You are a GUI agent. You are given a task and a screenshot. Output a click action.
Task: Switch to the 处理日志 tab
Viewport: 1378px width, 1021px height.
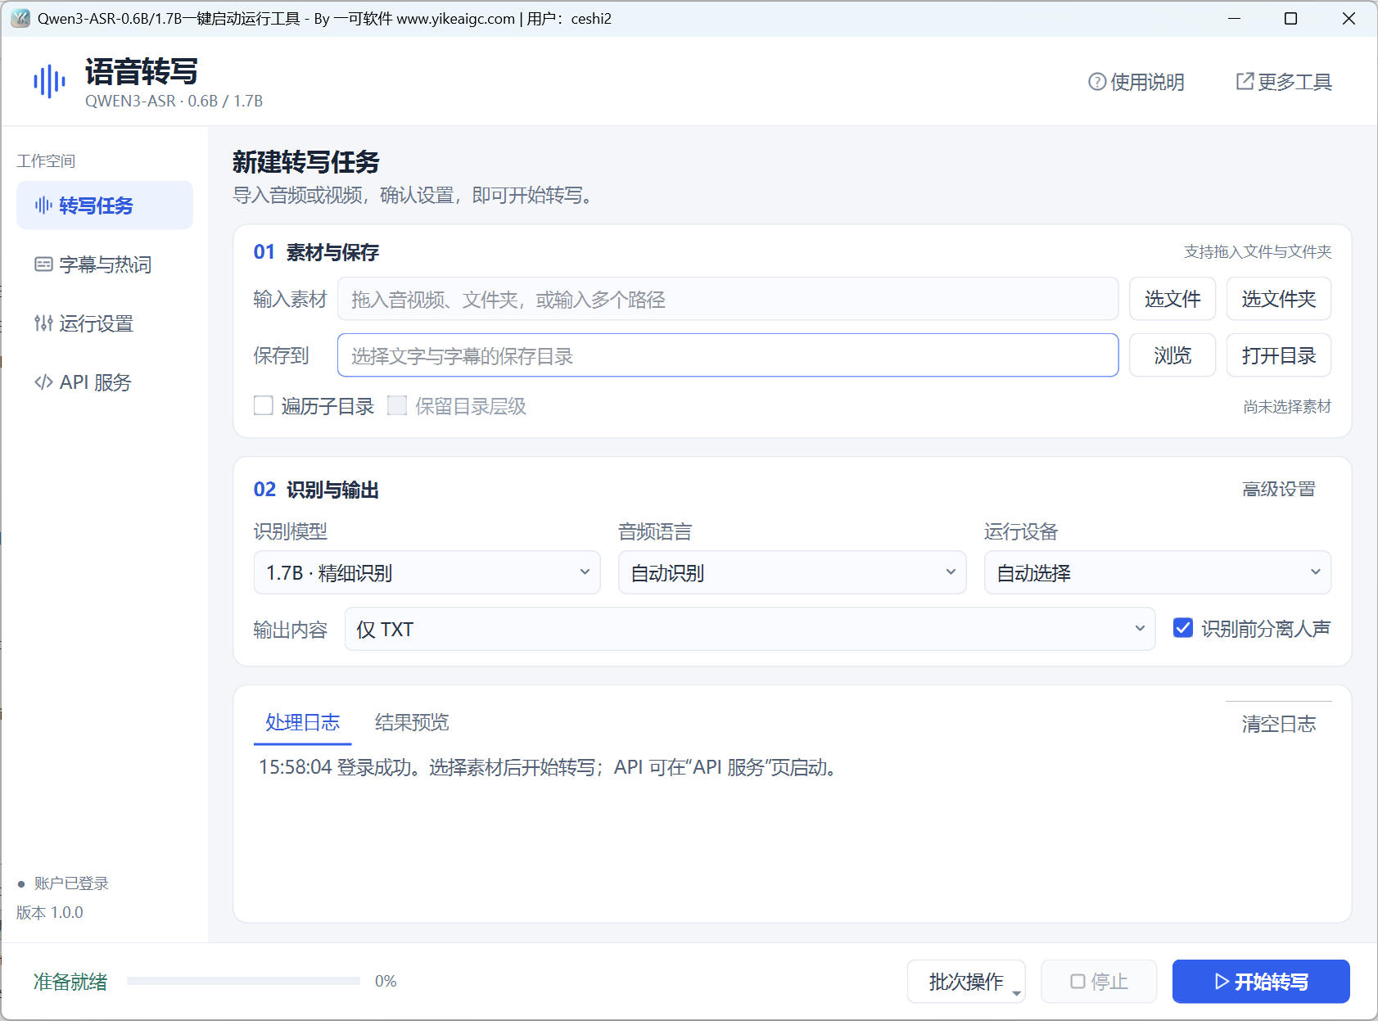302,722
